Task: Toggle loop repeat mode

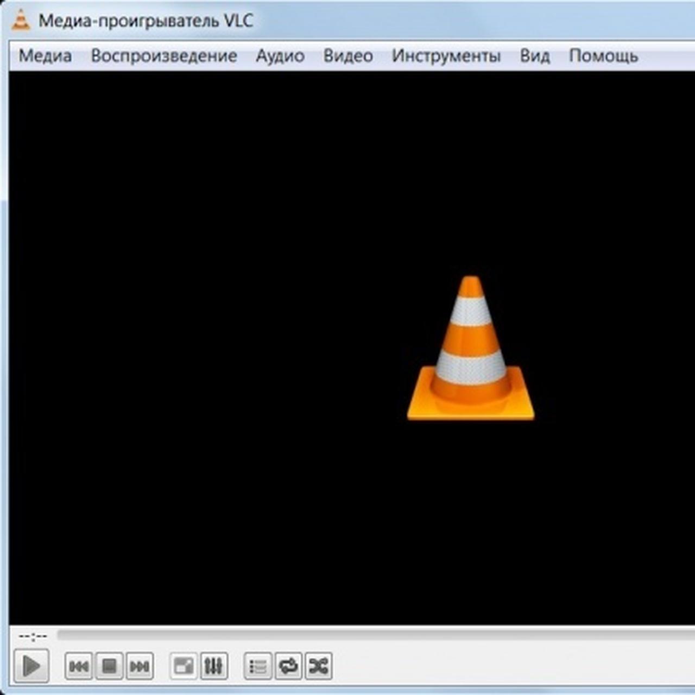Action: [288, 666]
